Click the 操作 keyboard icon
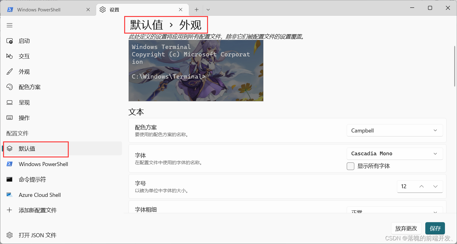 click(10, 118)
